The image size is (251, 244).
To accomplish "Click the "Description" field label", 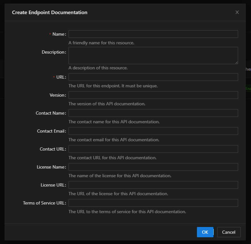I will click(x=53, y=52).
